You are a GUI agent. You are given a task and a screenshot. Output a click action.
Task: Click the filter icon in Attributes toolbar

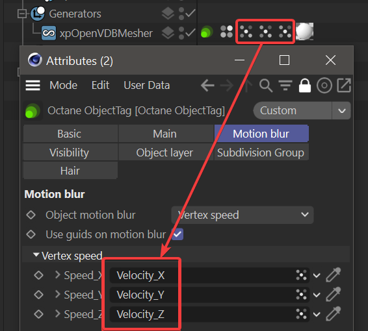pyautogui.click(x=285, y=86)
